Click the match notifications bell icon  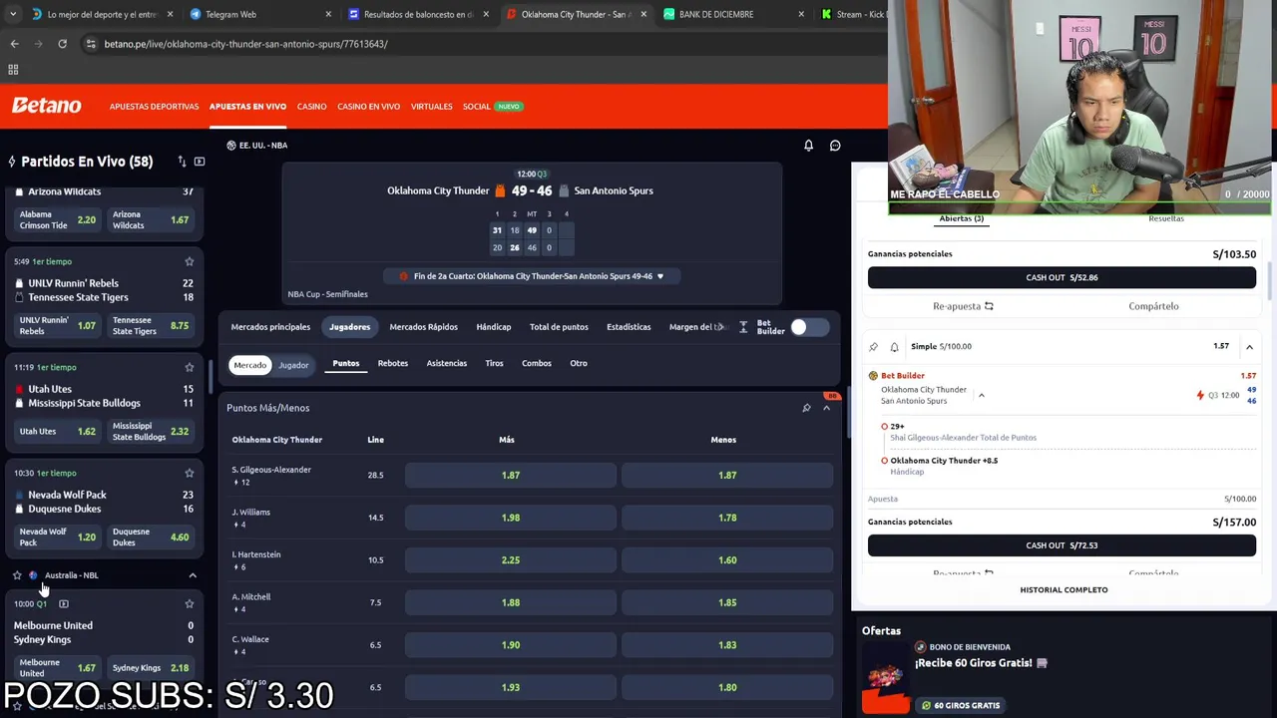(x=808, y=146)
